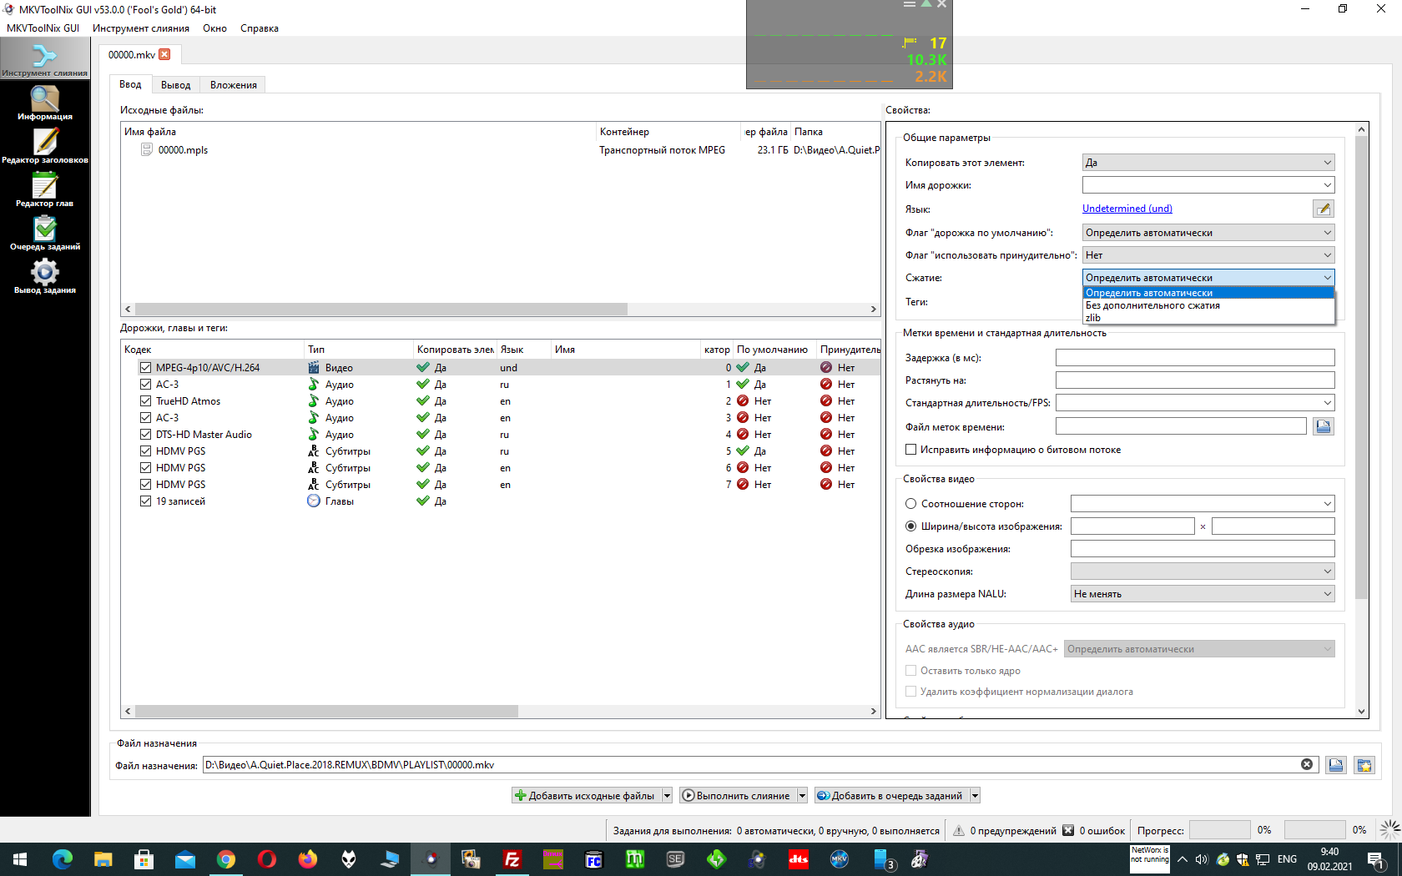Open Windows Start menu

click(x=20, y=859)
